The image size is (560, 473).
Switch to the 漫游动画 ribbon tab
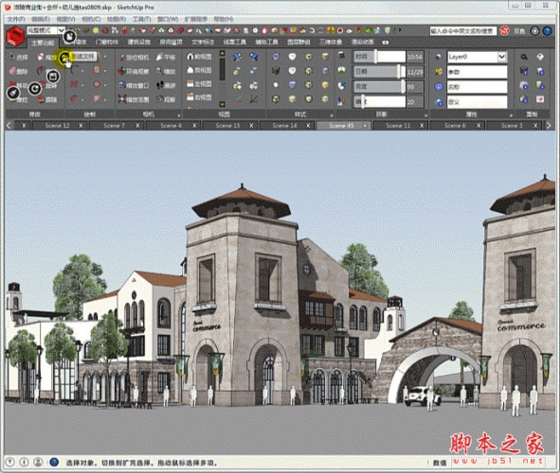pyautogui.click(x=362, y=43)
